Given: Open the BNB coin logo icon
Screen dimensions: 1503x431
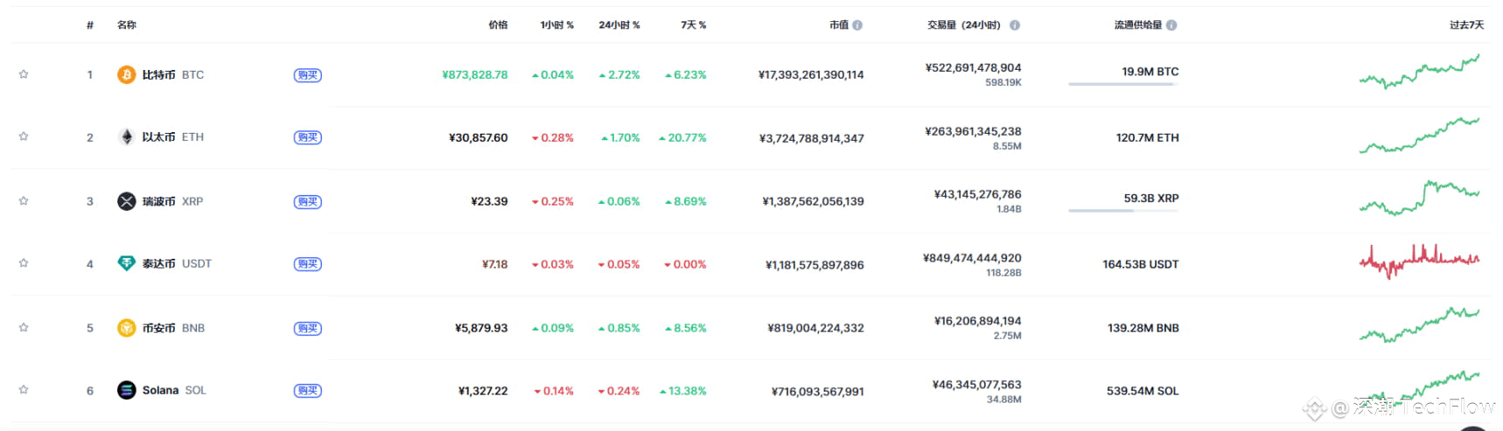Looking at the screenshot, I should point(127,328).
